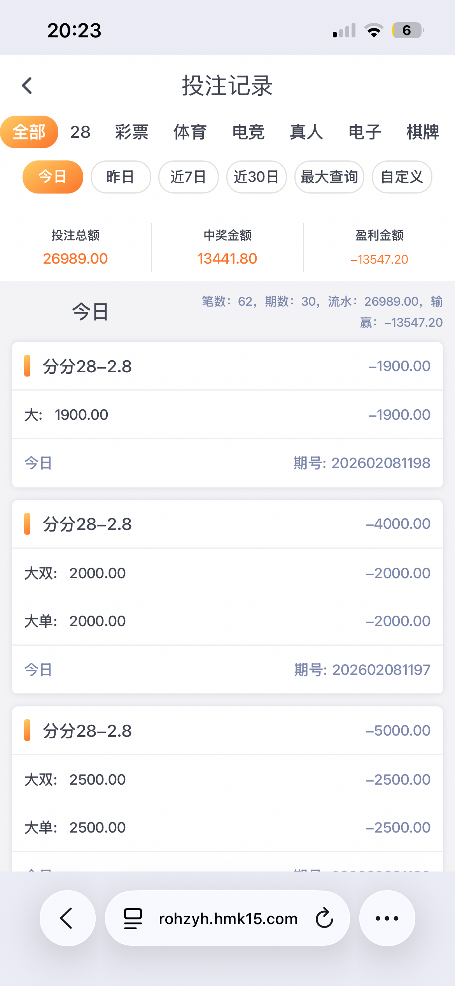Choose the 昨日 date filter
The height and width of the screenshot is (986, 455).
(121, 177)
